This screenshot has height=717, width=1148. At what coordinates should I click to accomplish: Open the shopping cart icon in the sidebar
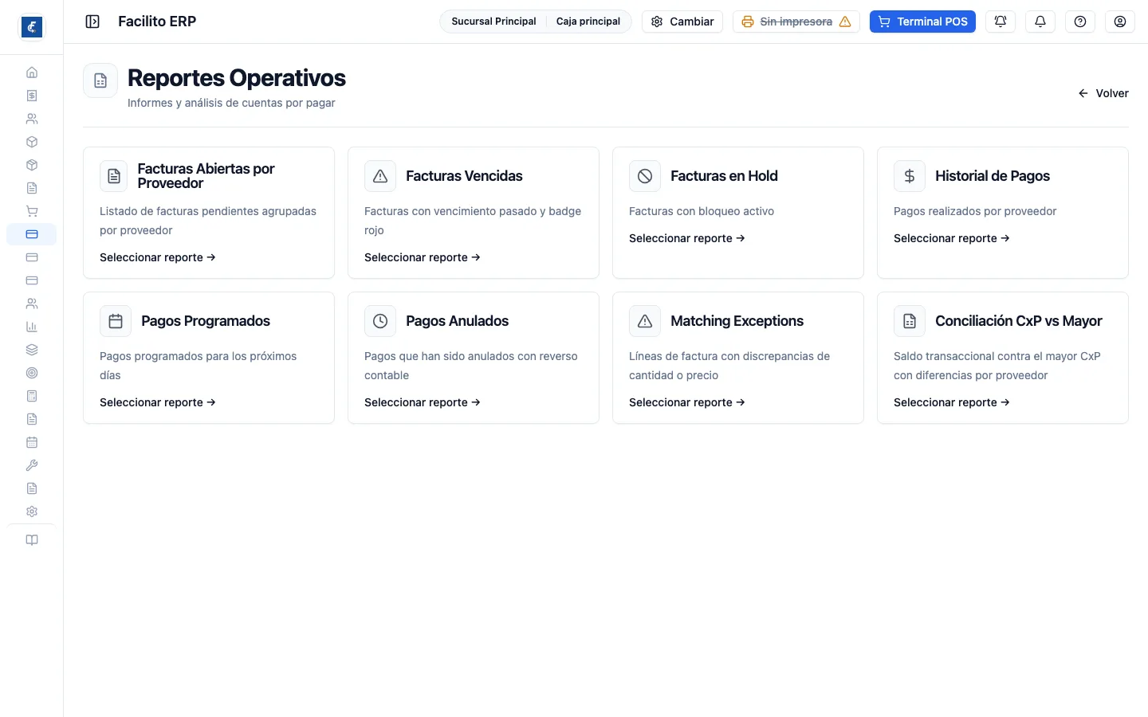pos(32,211)
